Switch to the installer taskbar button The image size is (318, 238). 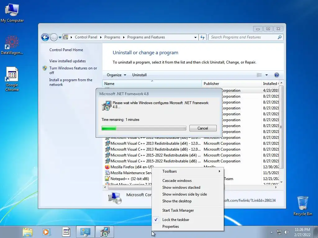click(105, 232)
